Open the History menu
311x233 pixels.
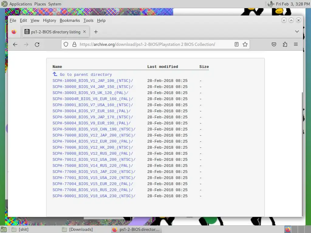[x=50, y=20]
